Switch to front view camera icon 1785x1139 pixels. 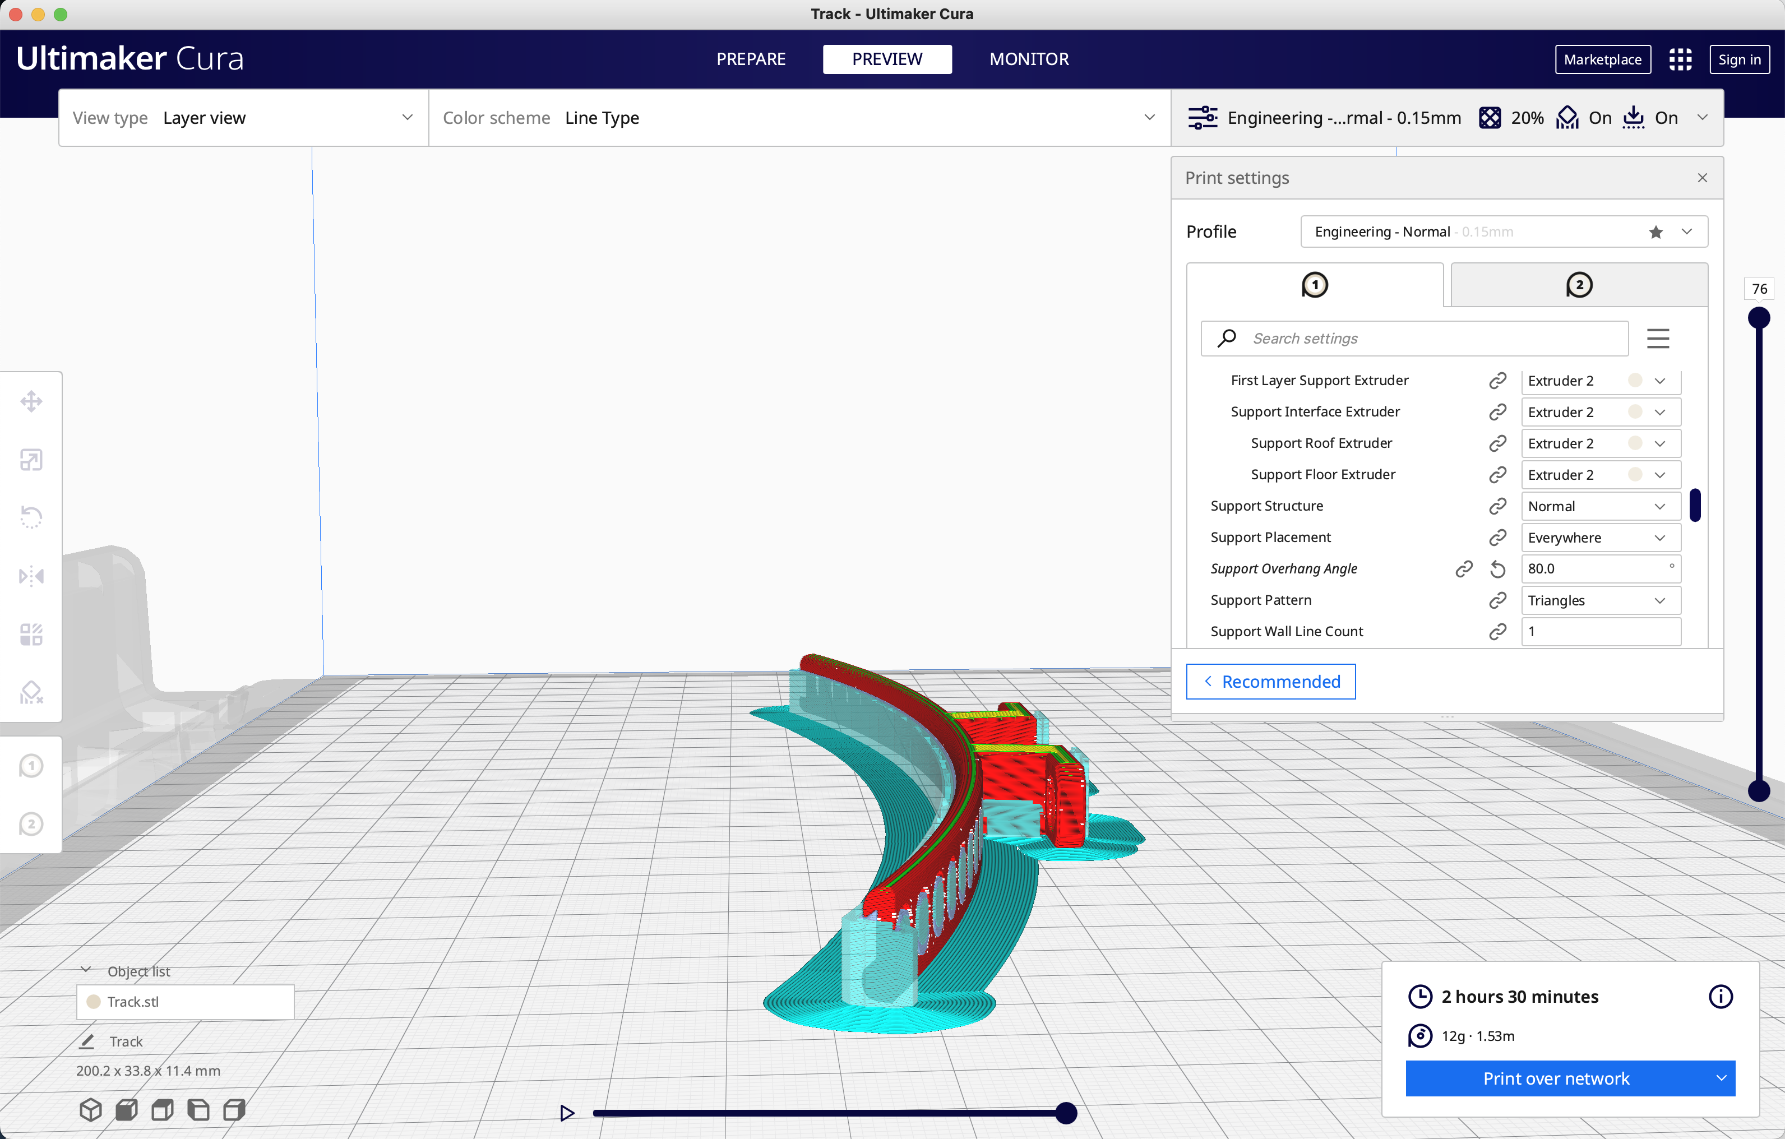pyautogui.click(x=127, y=1109)
